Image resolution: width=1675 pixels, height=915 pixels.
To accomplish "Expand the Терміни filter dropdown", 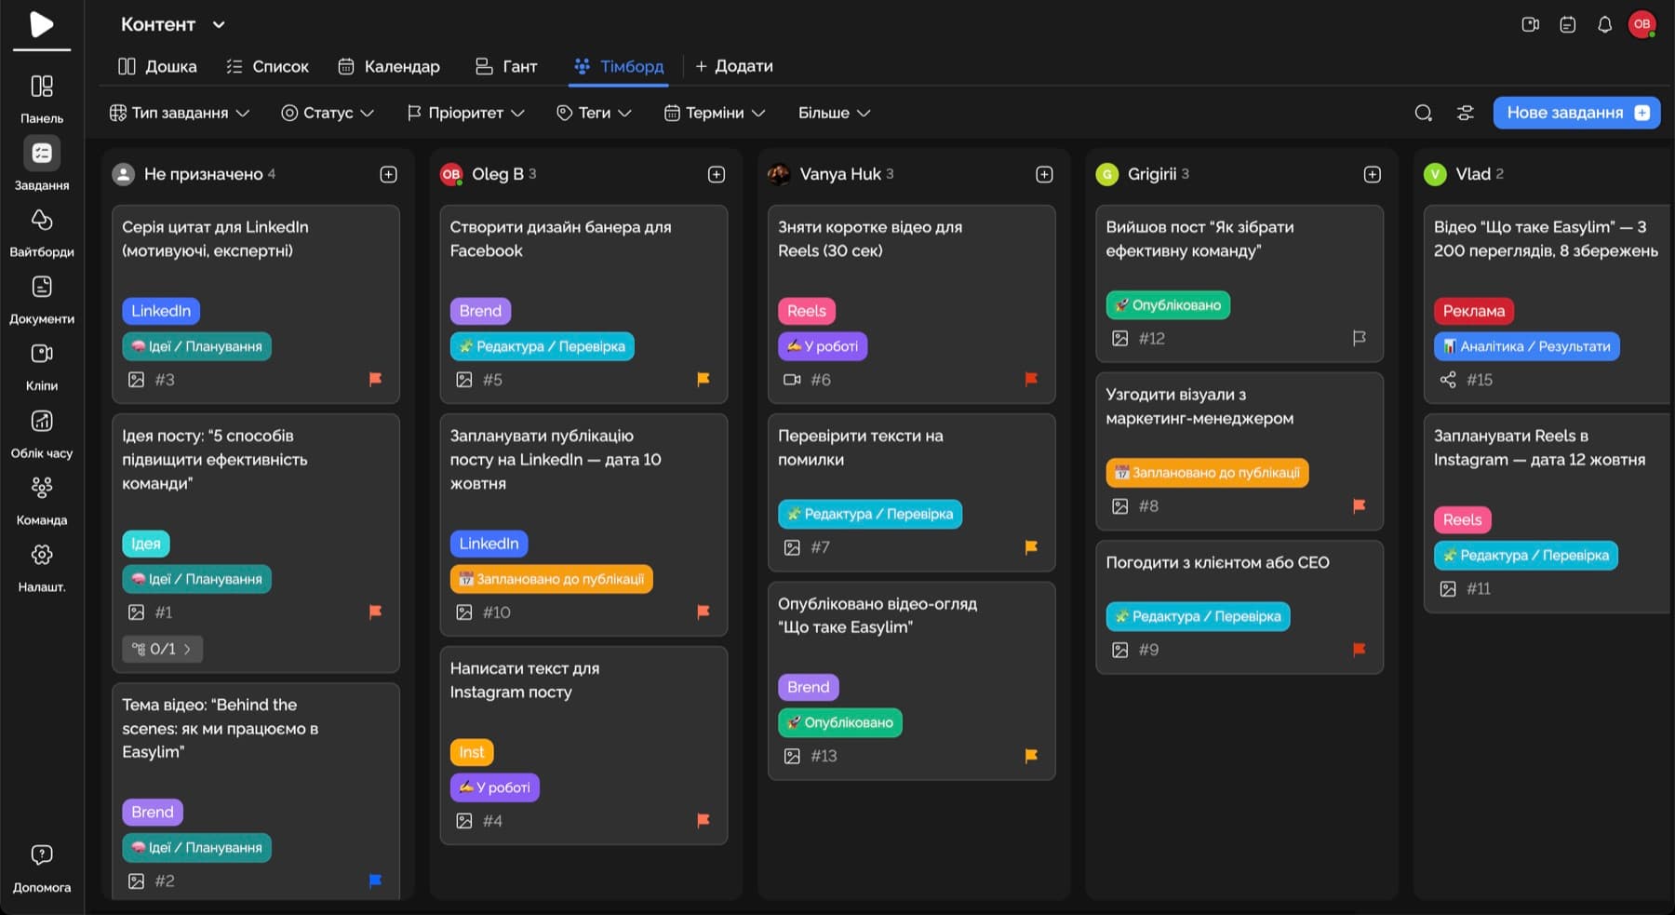I will [x=715, y=113].
